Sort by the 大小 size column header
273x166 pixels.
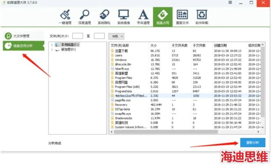153,45
